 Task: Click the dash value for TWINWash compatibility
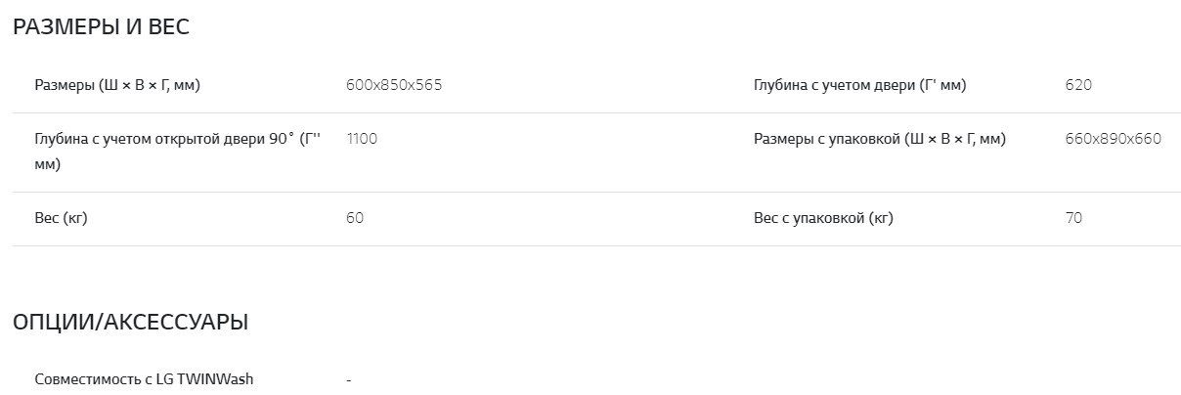pyautogui.click(x=349, y=379)
